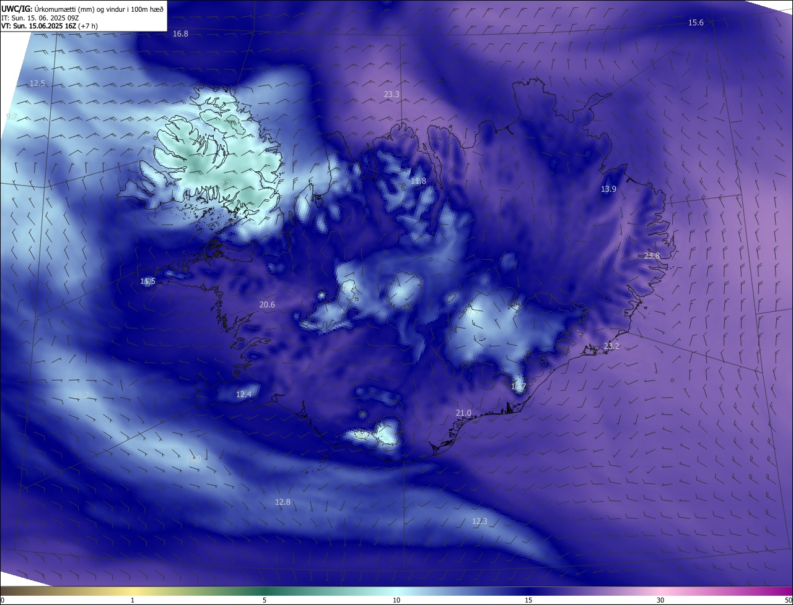The image size is (793, 605).
Task: Click the colorbar tick labeled 30
Action: [660, 600]
